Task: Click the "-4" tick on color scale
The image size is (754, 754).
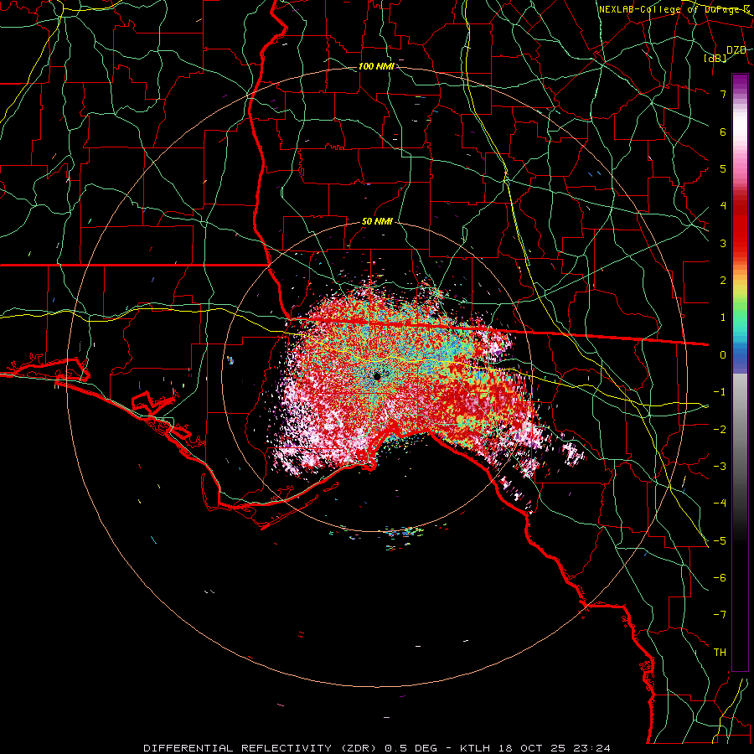Action: tap(720, 503)
